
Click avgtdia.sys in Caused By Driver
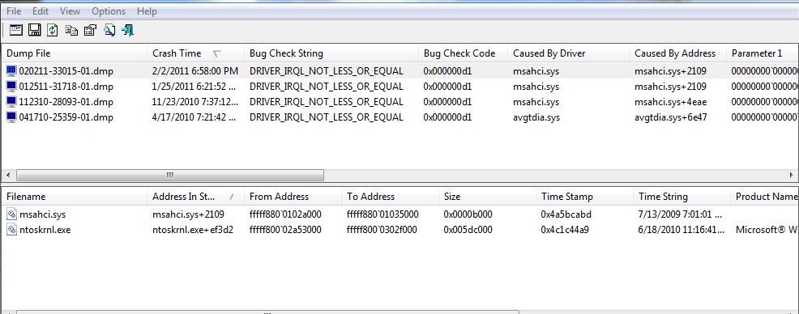536,117
